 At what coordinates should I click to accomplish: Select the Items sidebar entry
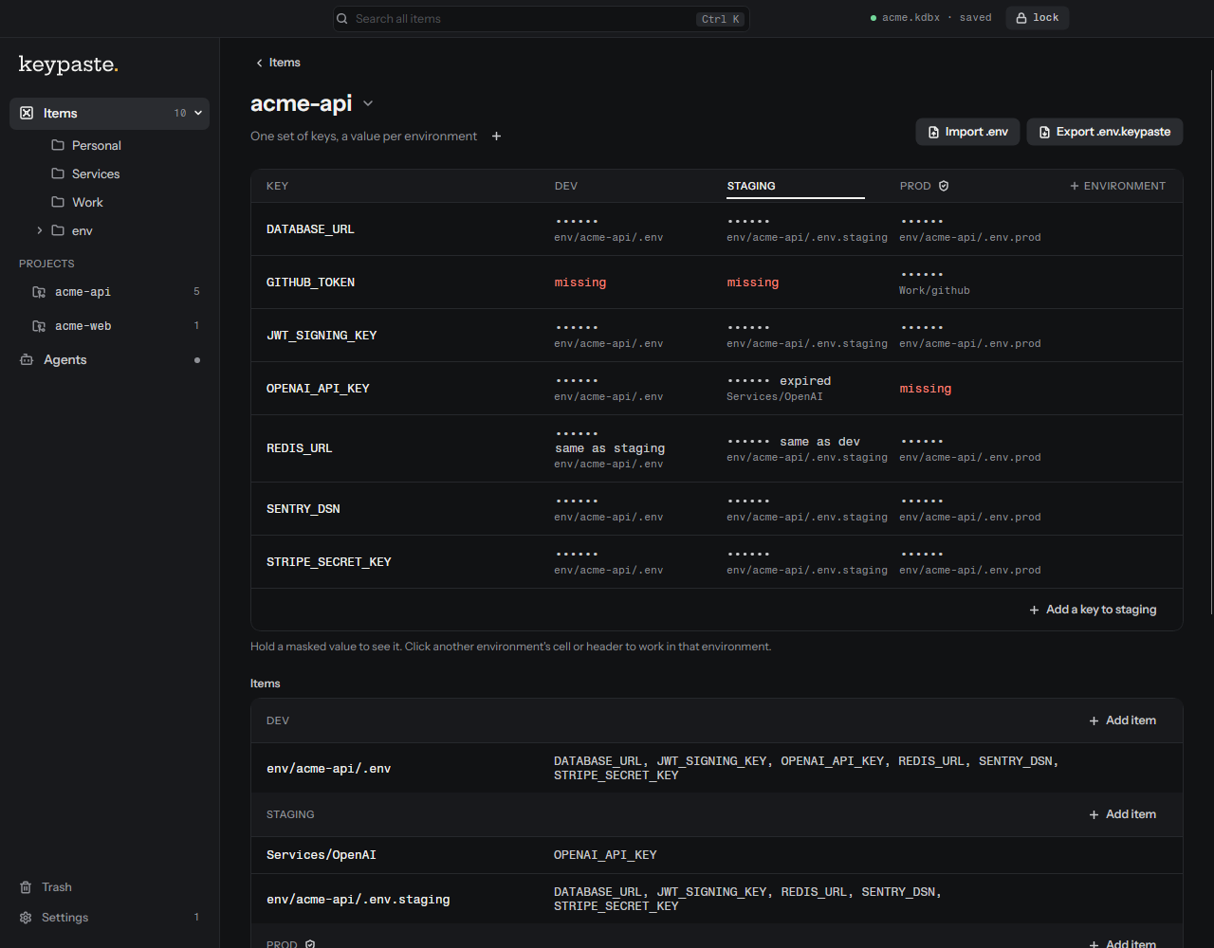pyautogui.click(x=109, y=113)
